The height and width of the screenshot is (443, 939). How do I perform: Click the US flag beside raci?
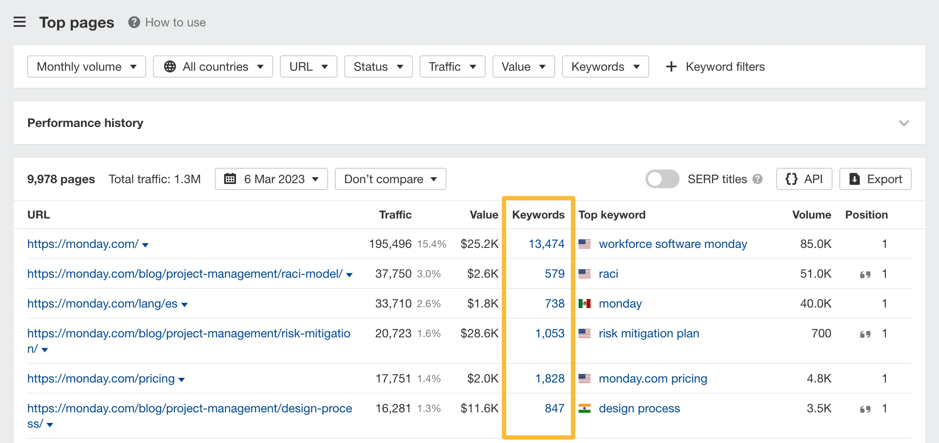click(585, 274)
